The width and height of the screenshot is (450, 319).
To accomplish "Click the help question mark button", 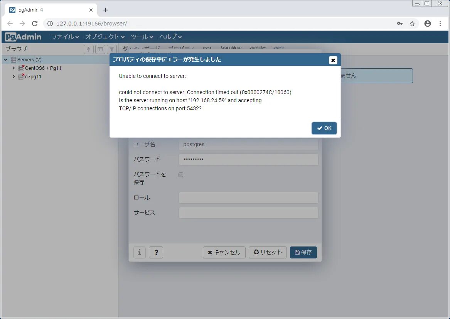I will pyautogui.click(x=156, y=252).
